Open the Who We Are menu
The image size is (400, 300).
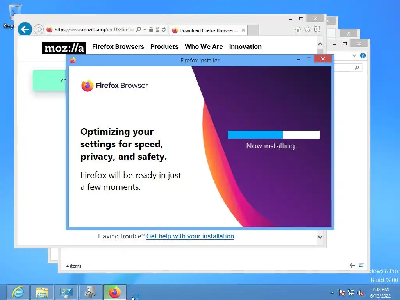(x=204, y=47)
